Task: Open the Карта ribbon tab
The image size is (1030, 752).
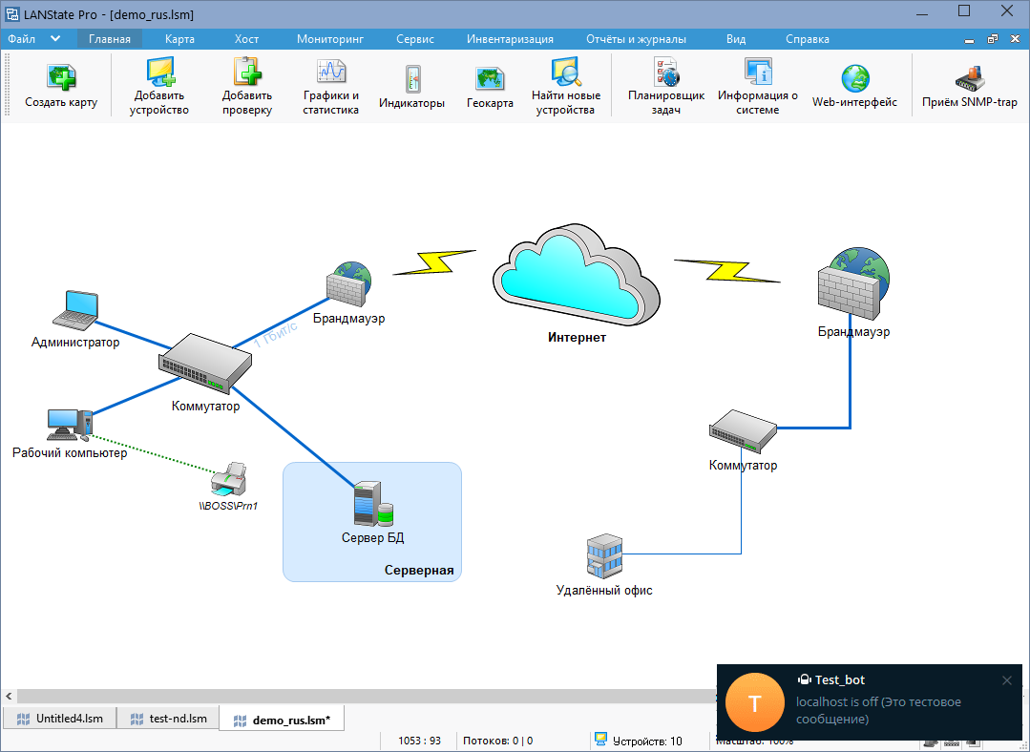Action: [180, 39]
